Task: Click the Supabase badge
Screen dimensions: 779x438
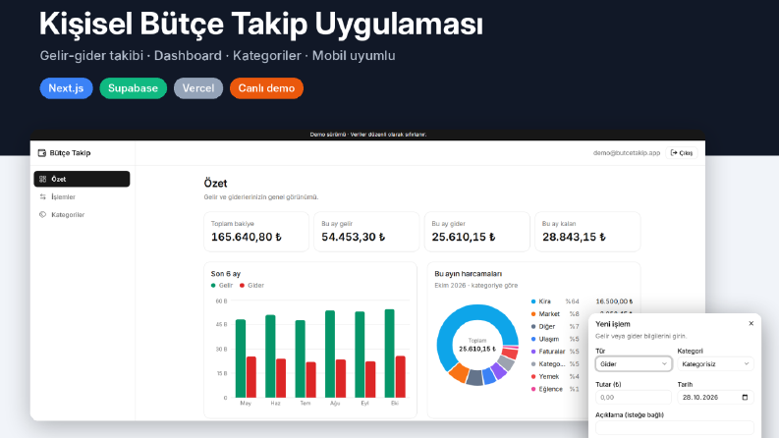Action: [134, 88]
